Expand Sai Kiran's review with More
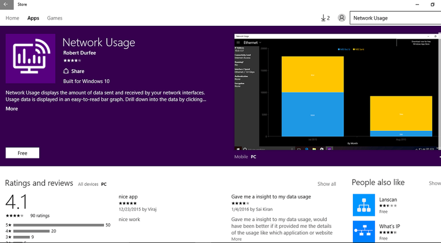The width and height of the screenshot is (441, 243). click(236, 239)
